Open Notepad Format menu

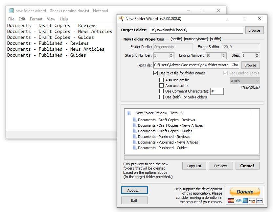pyautogui.click(x=36, y=19)
